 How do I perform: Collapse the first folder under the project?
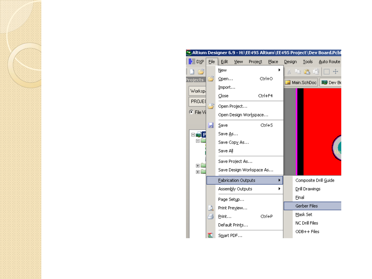(x=198, y=141)
